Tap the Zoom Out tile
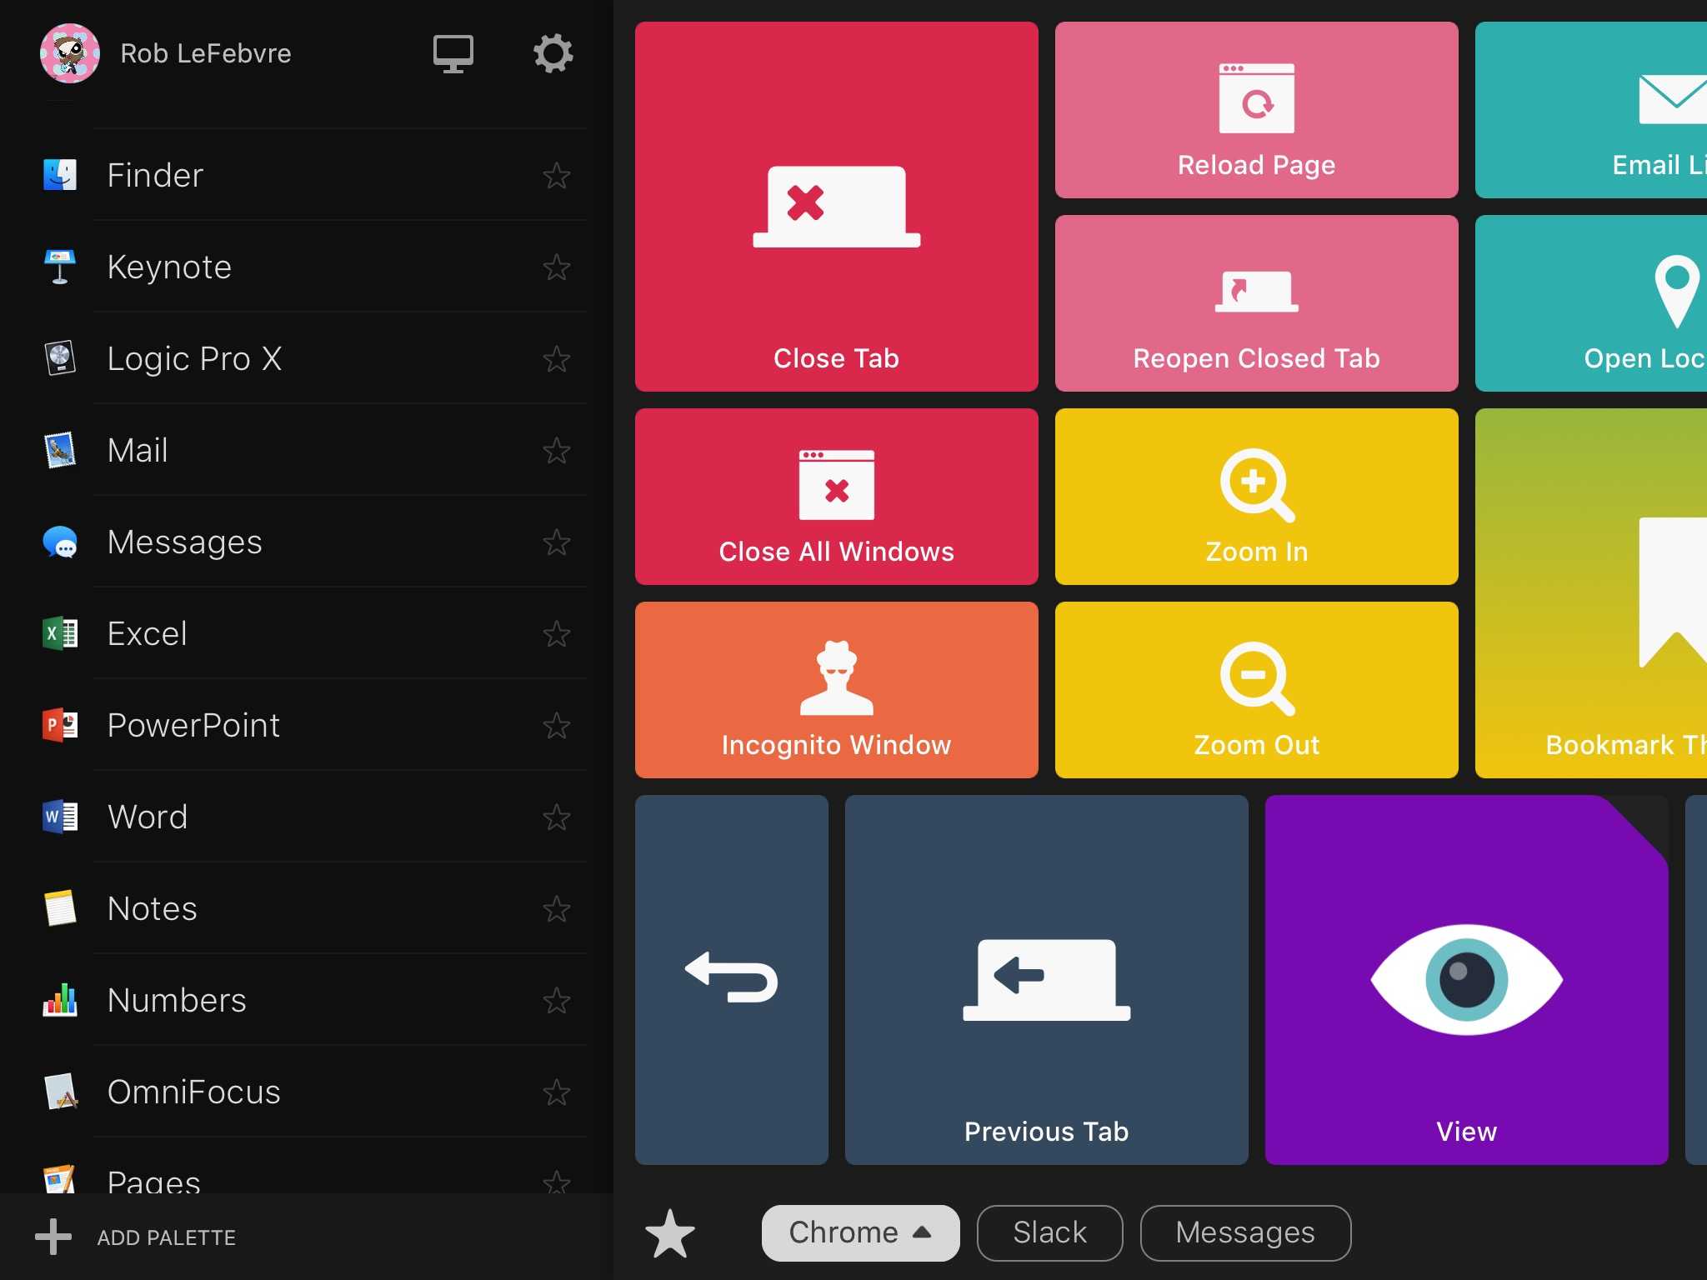Screen dimensions: 1707x1280 (x=1256, y=690)
